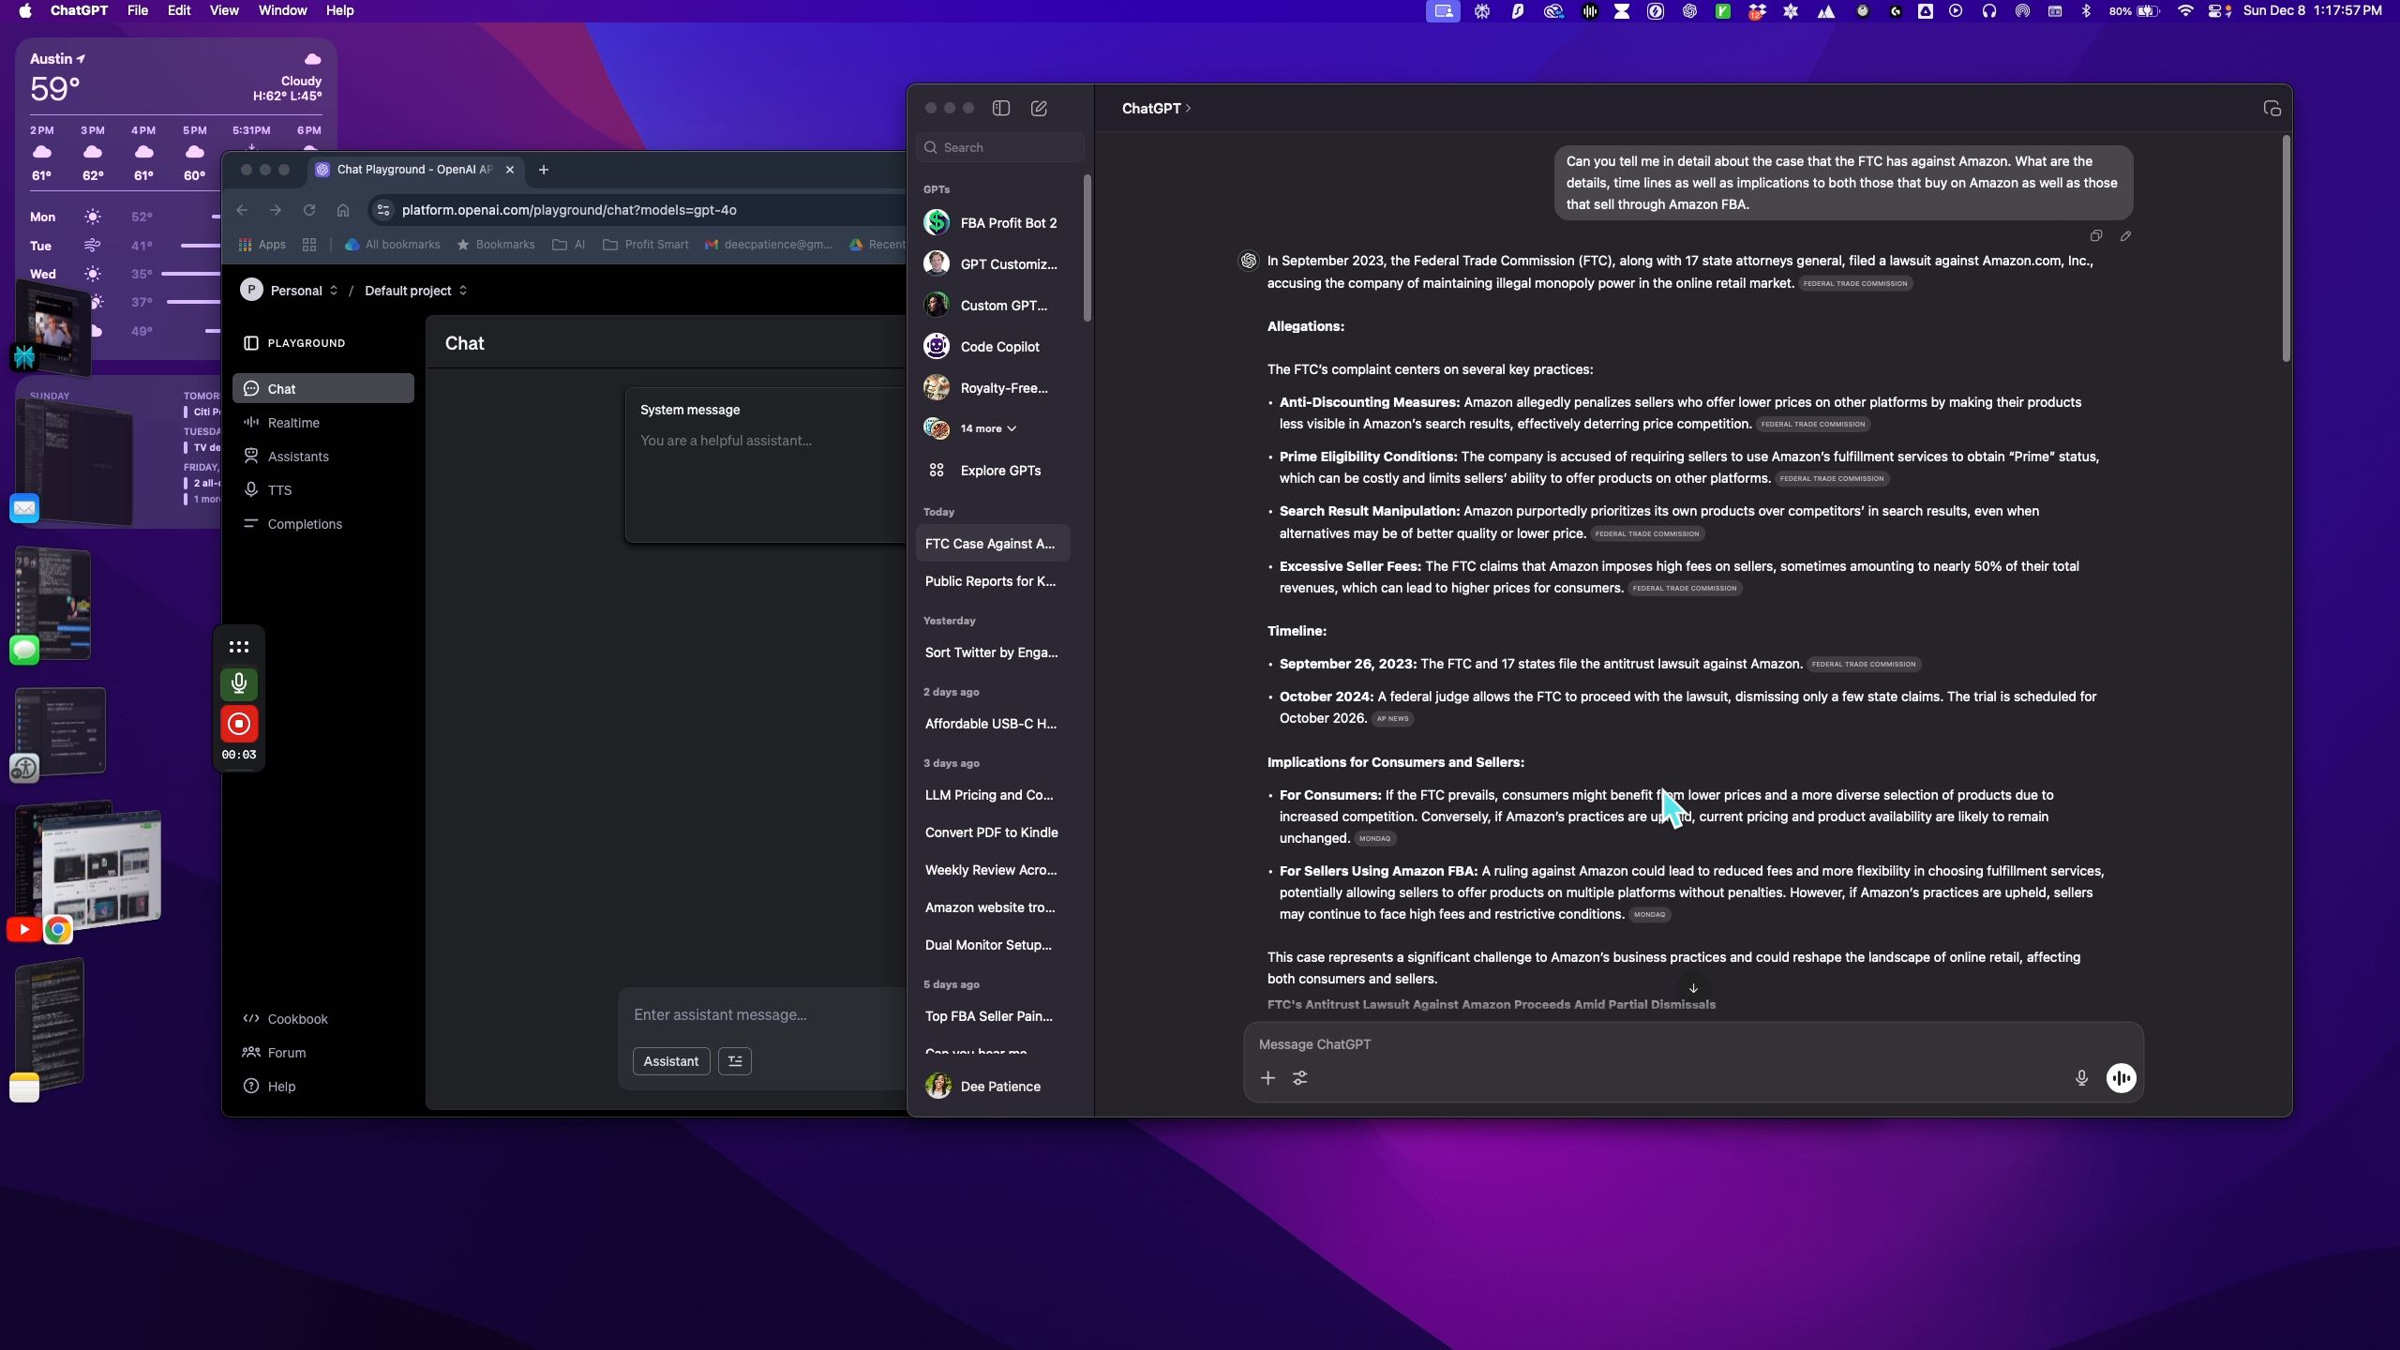This screenshot has width=2400, height=1350.
Task: Open FBA Profit Bot 2 GPT
Action: pos(994,223)
